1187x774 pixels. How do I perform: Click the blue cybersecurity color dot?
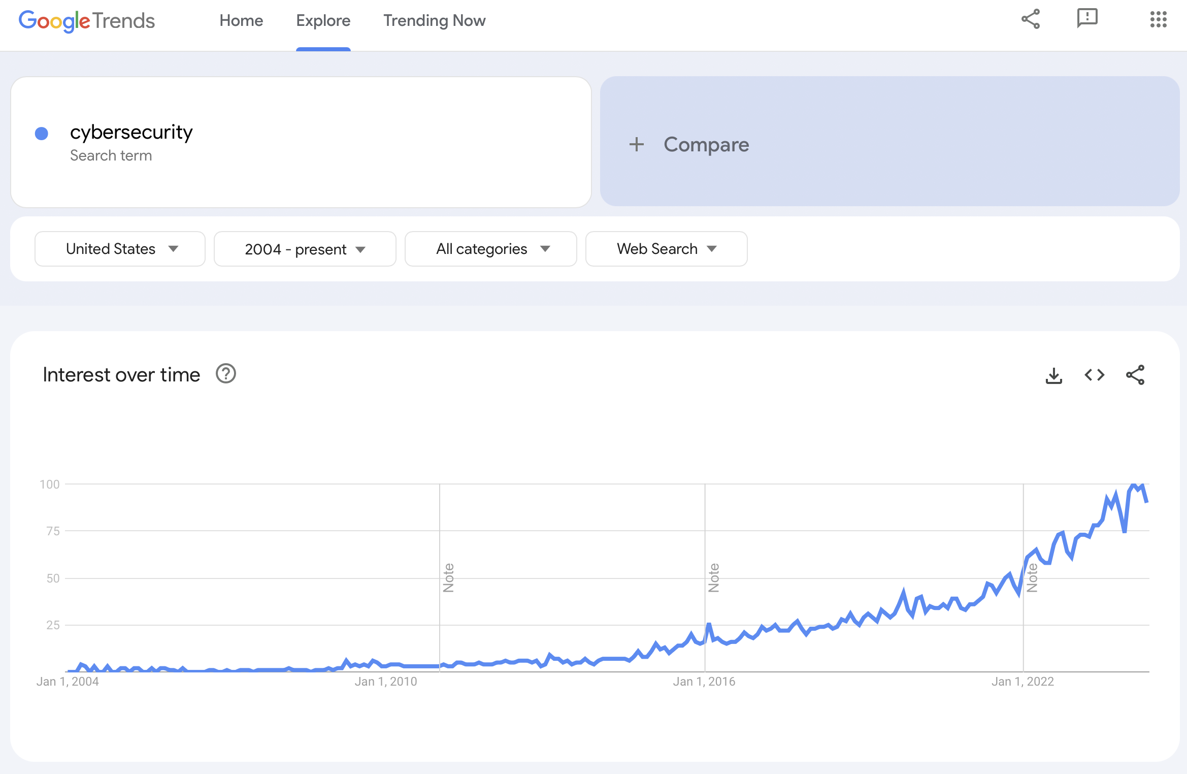coord(42,134)
